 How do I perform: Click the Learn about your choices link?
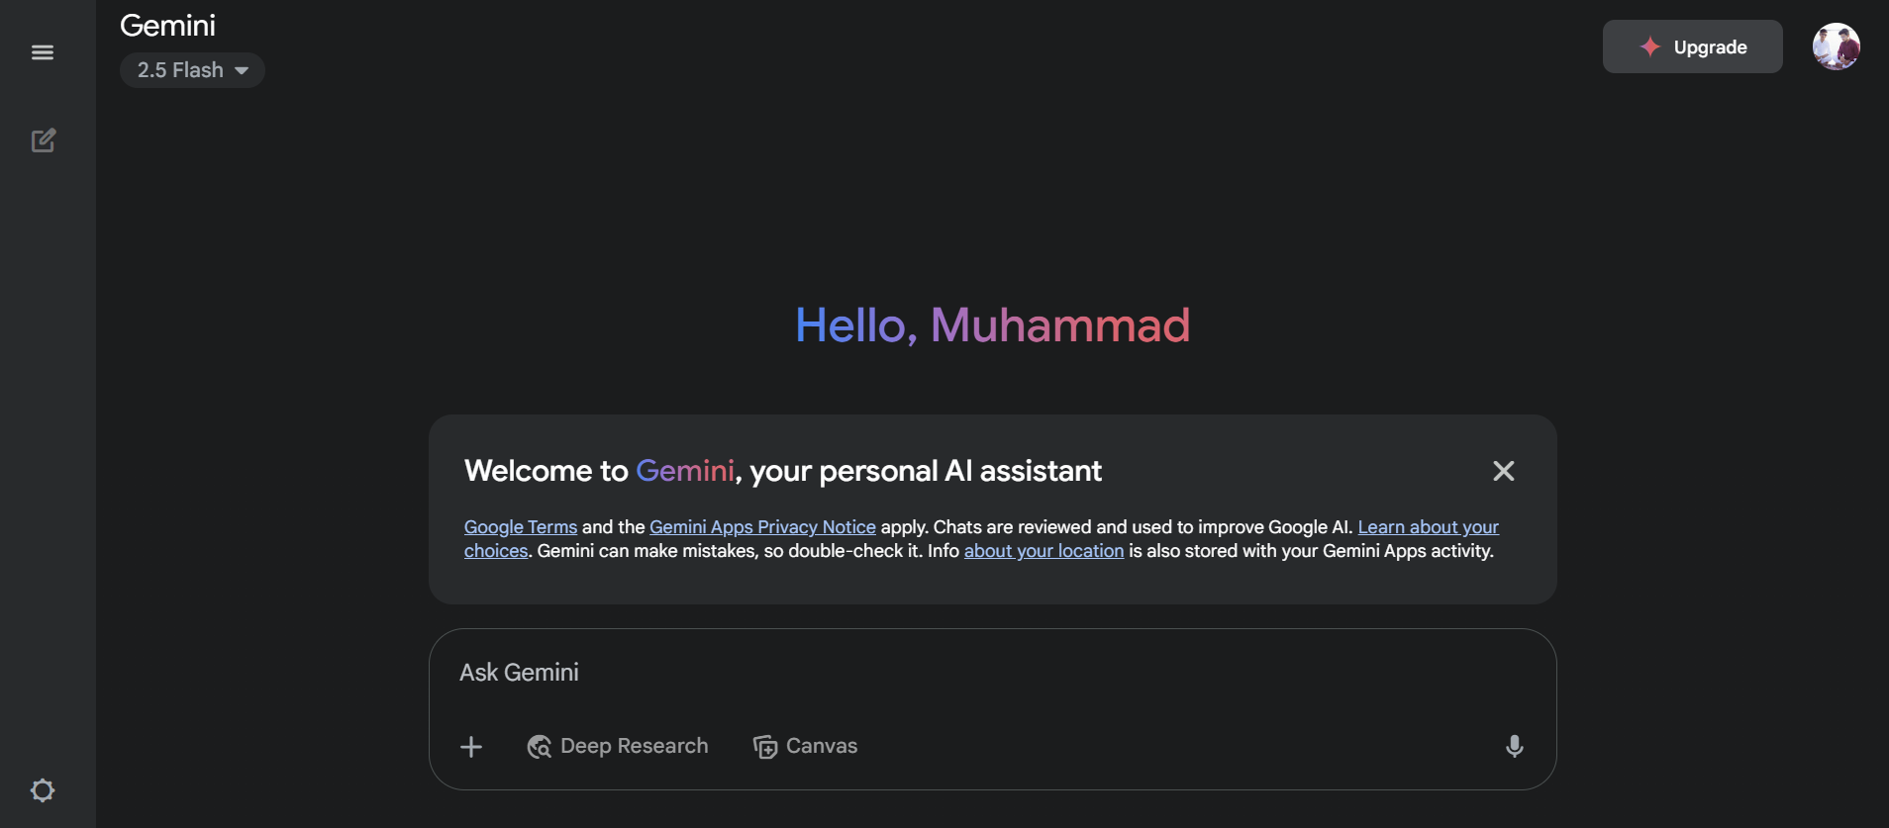click(x=1427, y=526)
